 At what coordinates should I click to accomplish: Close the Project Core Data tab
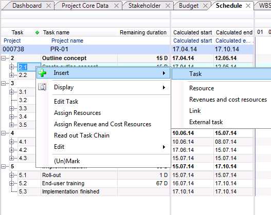pos(117,6)
